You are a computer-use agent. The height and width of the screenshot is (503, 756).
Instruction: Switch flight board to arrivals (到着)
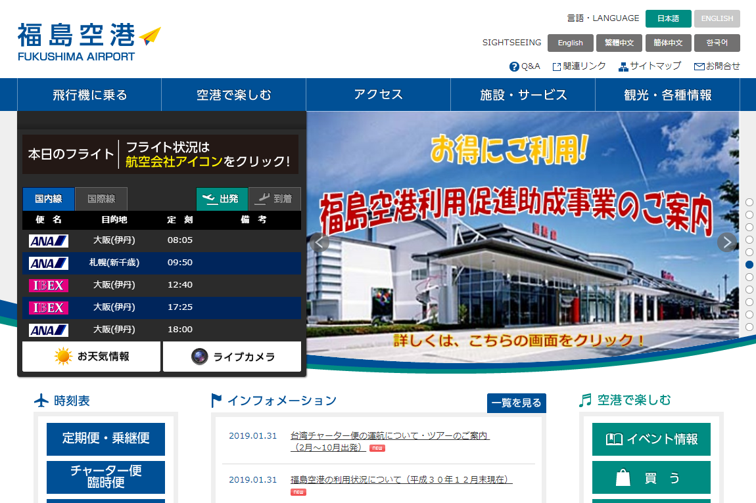coord(275,199)
